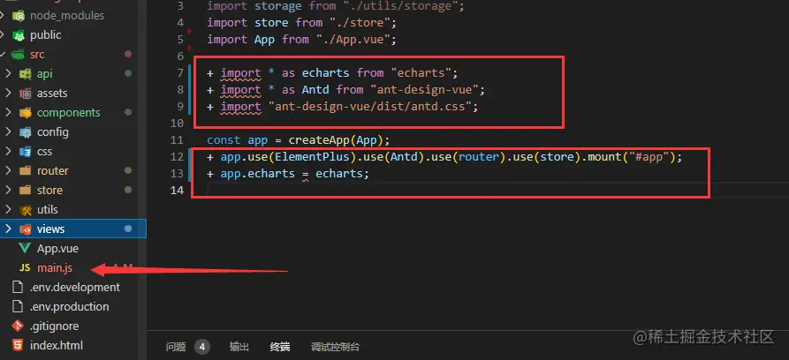The width and height of the screenshot is (789, 360).
Task: Switch to the 输出 panel tab
Action: [x=239, y=347]
